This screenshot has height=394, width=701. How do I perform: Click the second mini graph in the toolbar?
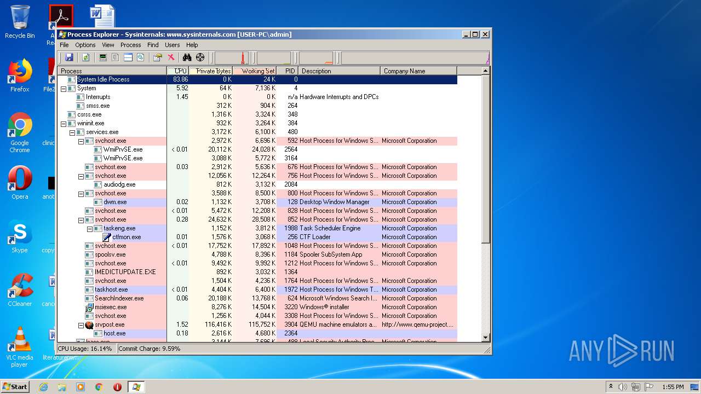point(274,58)
